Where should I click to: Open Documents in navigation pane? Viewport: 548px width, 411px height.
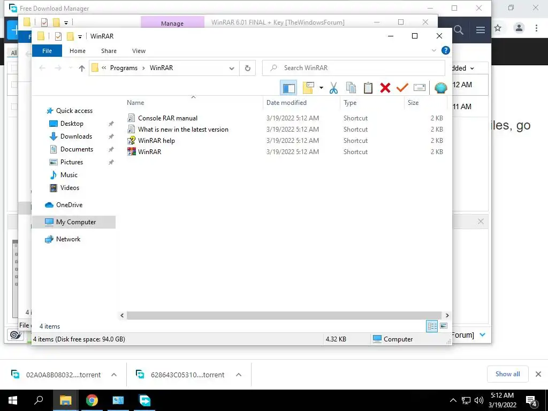click(x=77, y=149)
